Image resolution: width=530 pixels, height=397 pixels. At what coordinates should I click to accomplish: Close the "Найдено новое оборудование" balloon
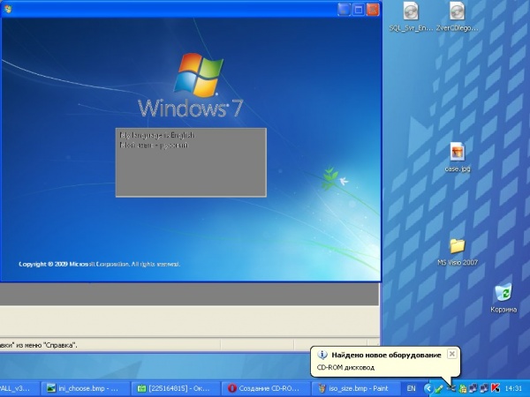[451, 354]
